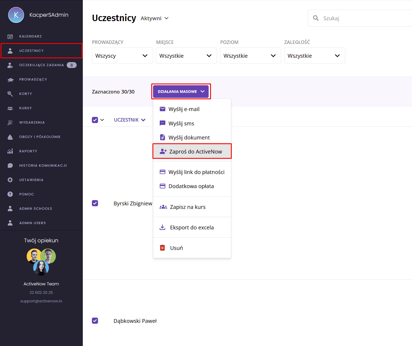
Task: Open Historia komunikacji page
Action: click(x=41, y=166)
